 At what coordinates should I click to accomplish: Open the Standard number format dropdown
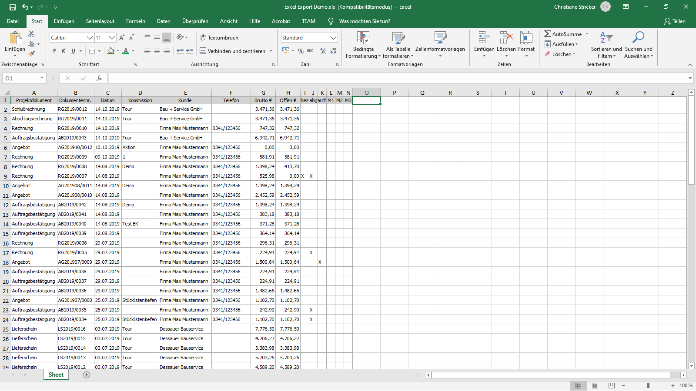click(x=333, y=38)
